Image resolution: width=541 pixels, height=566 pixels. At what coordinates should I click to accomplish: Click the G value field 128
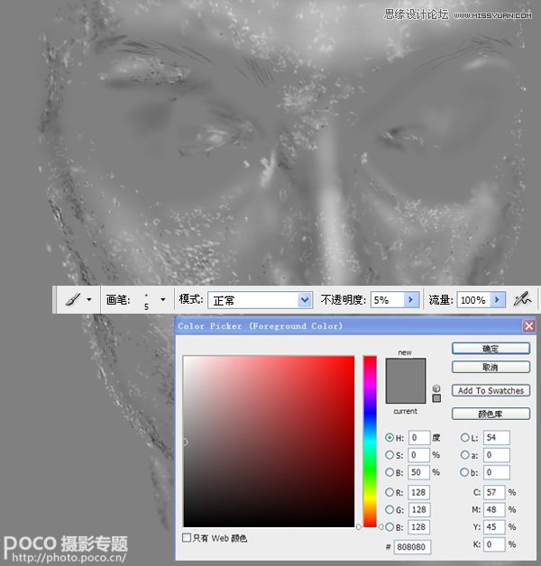coord(419,510)
